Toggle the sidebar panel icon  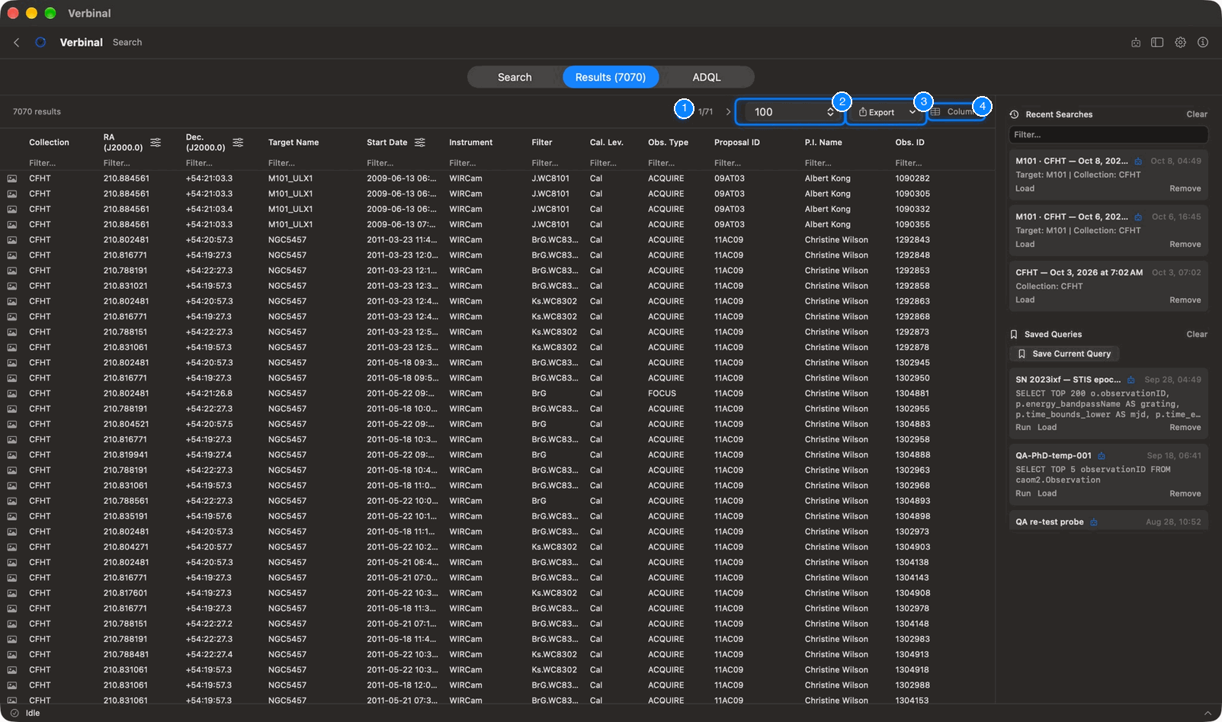(1157, 43)
